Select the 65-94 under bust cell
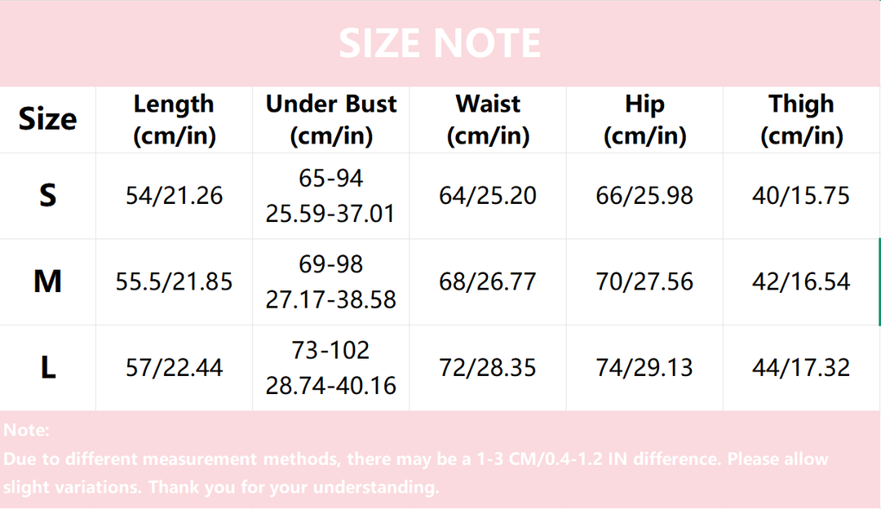The height and width of the screenshot is (509, 881). click(331, 196)
